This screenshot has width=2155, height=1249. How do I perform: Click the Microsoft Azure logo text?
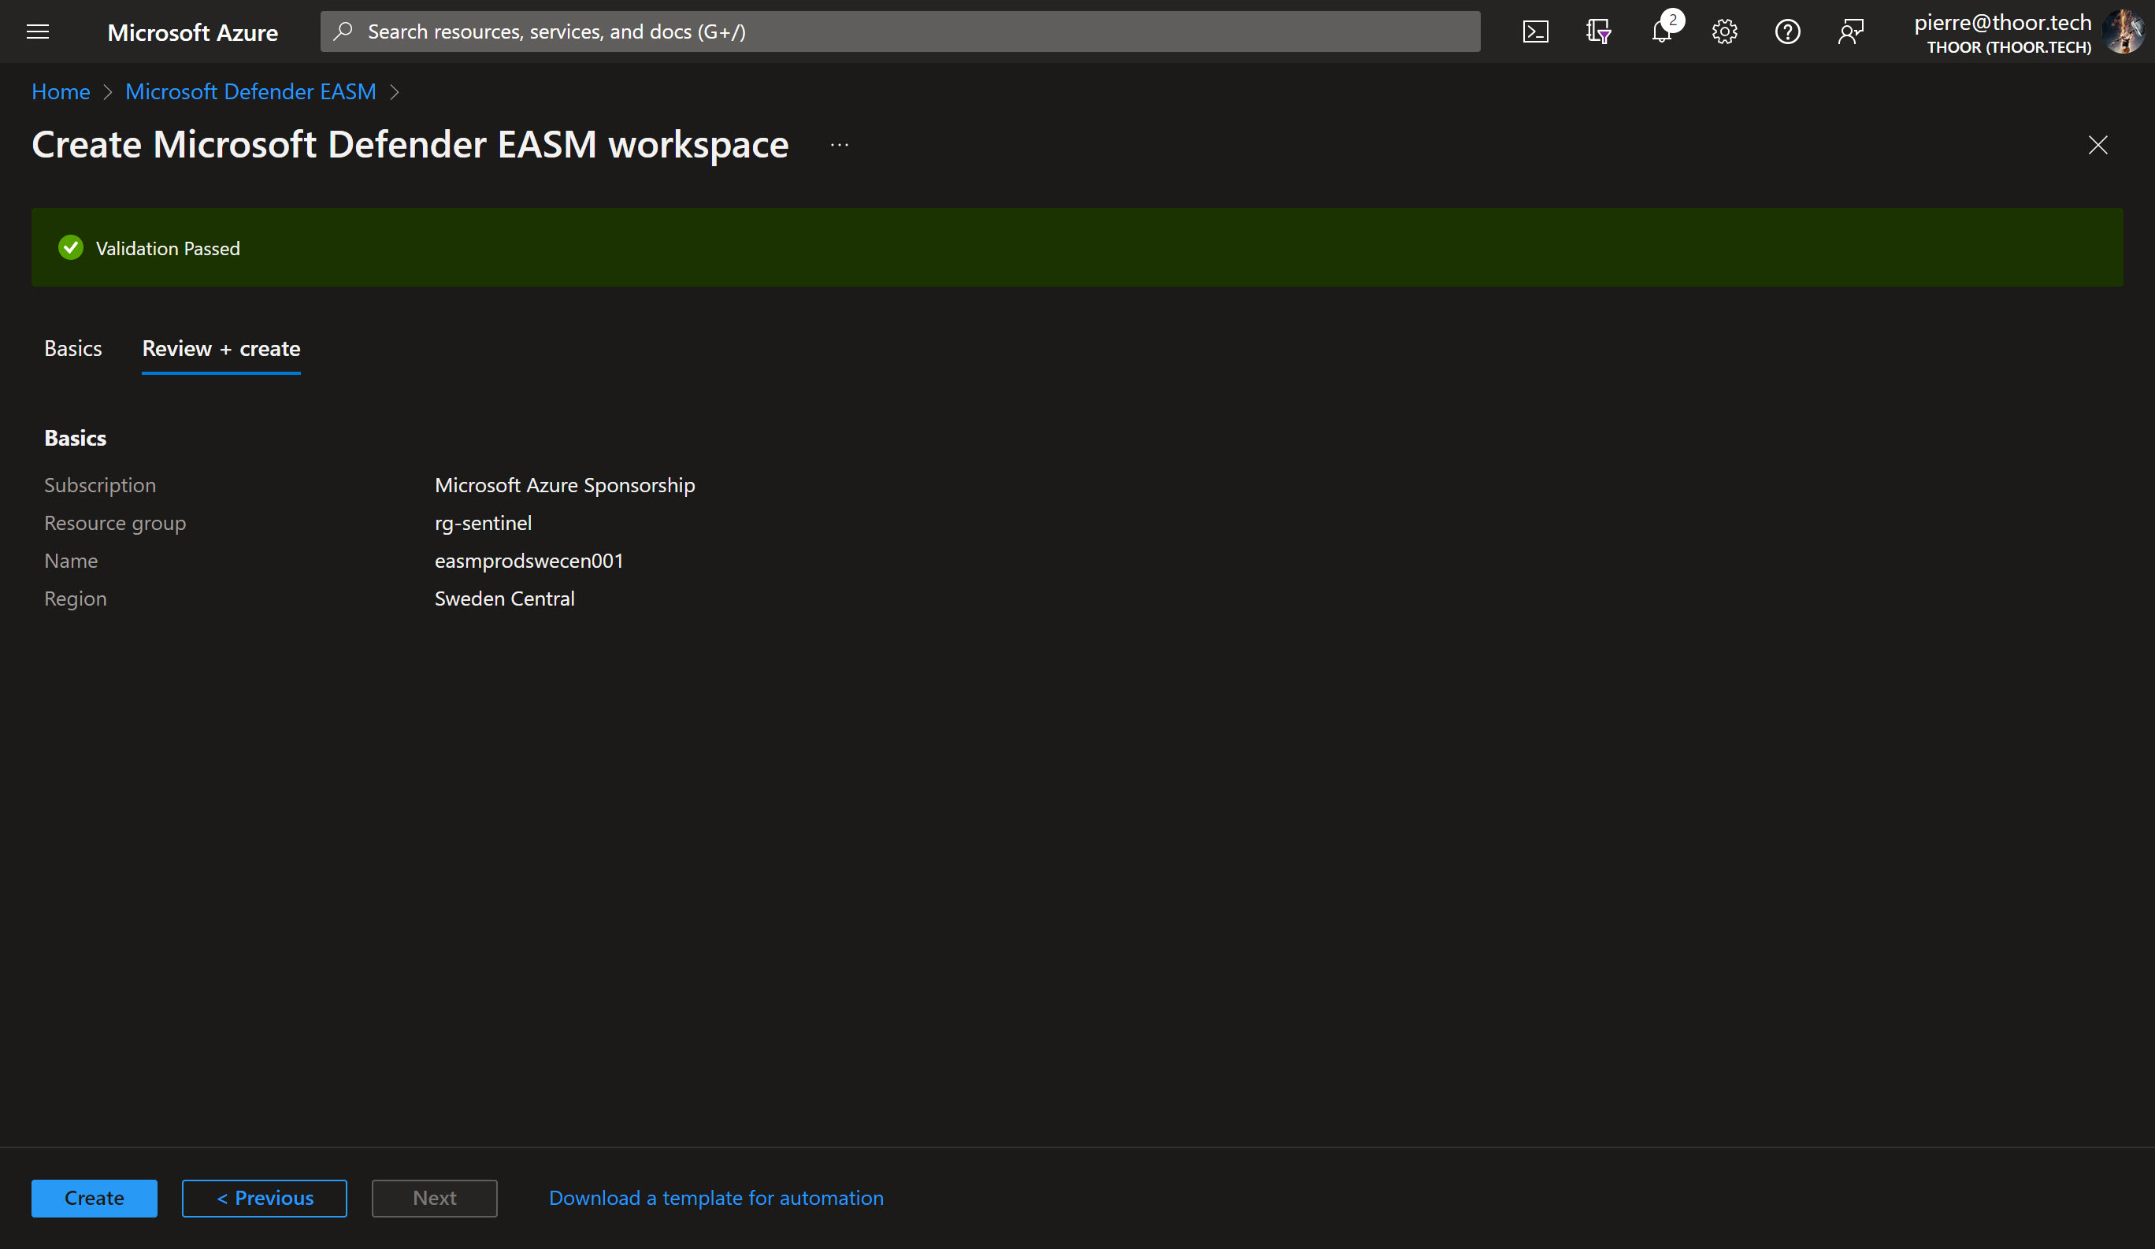point(192,32)
